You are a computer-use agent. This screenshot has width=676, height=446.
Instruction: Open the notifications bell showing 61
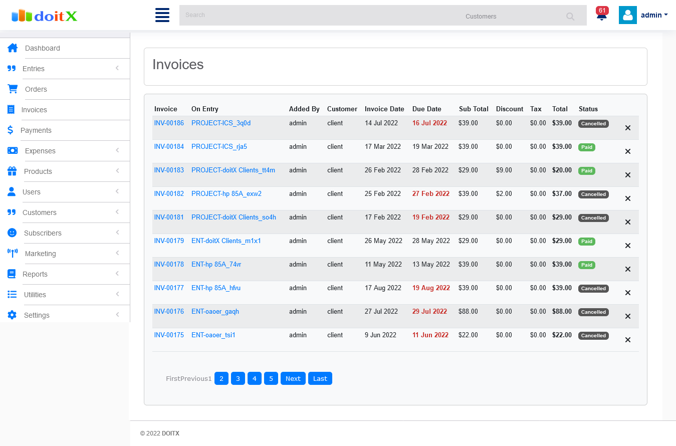pos(602,15)
